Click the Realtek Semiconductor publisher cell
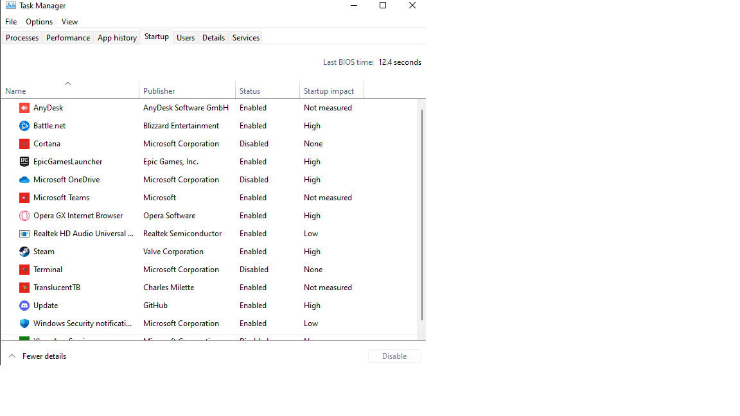 [x=182, y=234]
